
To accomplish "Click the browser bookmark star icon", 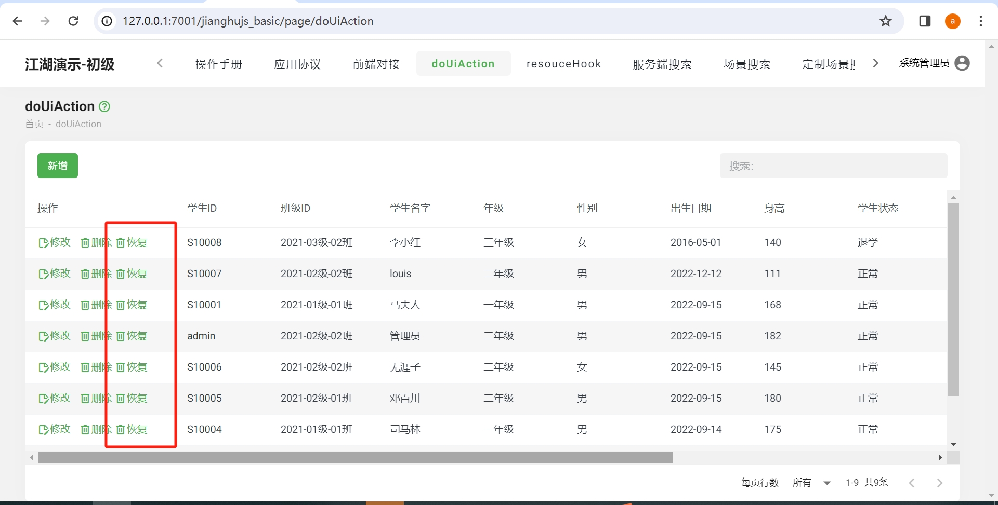I will tap(886, 21).
